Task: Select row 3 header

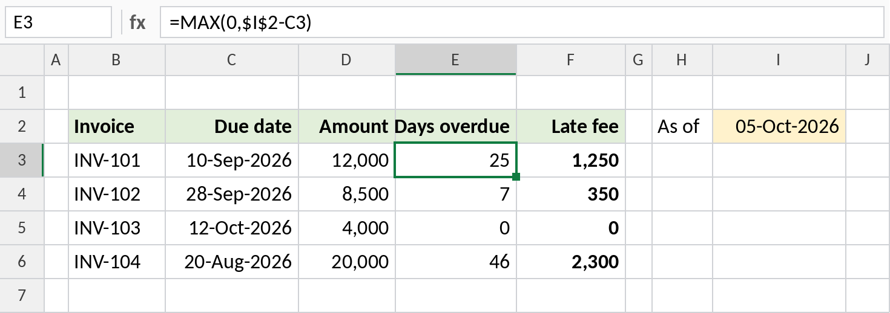Action: 22,160
